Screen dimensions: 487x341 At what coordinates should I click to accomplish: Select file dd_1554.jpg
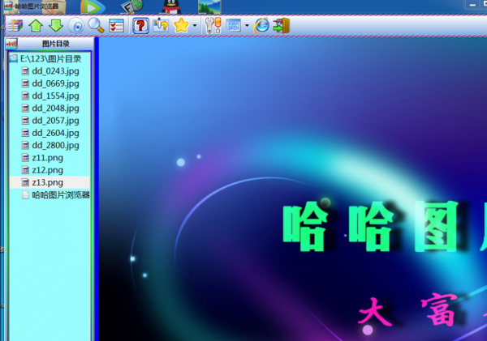click(55, 96)
